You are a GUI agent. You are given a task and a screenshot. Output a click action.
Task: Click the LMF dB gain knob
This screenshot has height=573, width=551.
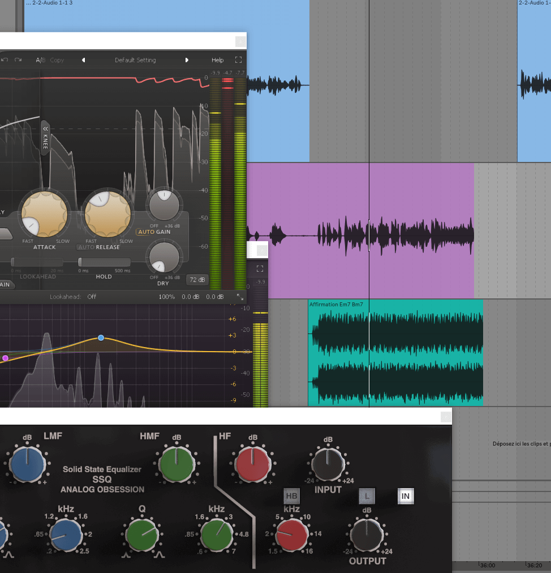tap(27, 464)
